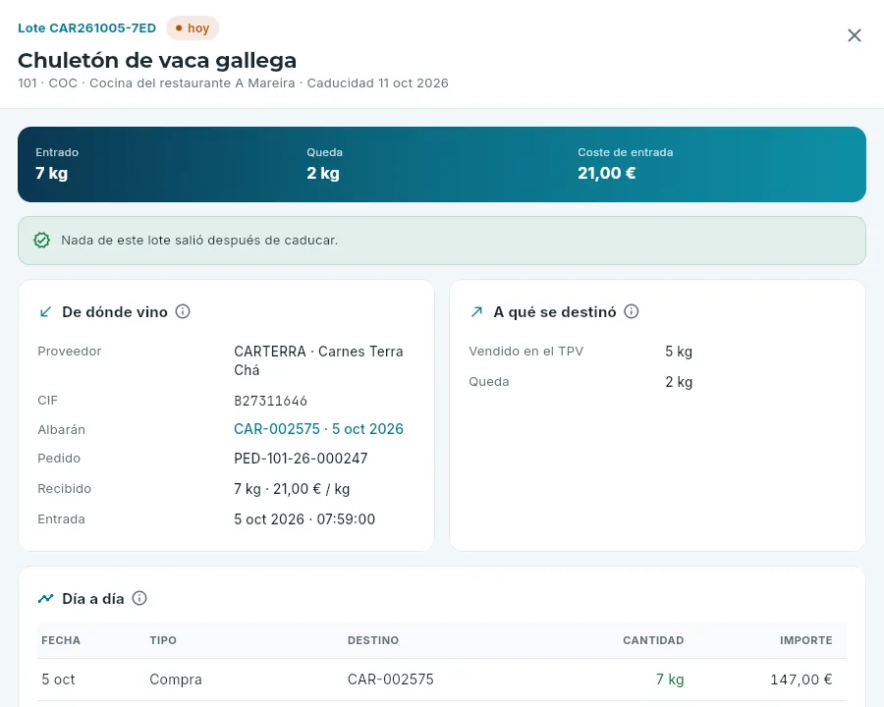Click the DESTINO column header
The image size is (884, 707).
tap(373, 640)
